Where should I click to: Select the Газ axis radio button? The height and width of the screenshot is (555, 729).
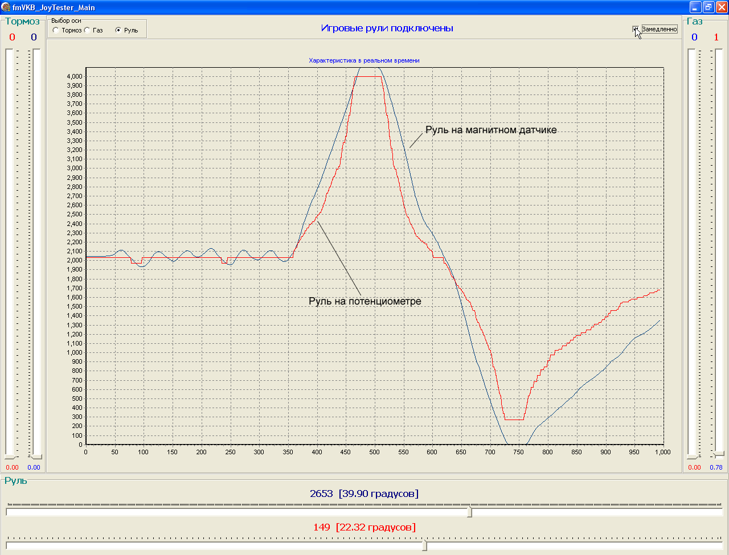click(x=87, y=30)
